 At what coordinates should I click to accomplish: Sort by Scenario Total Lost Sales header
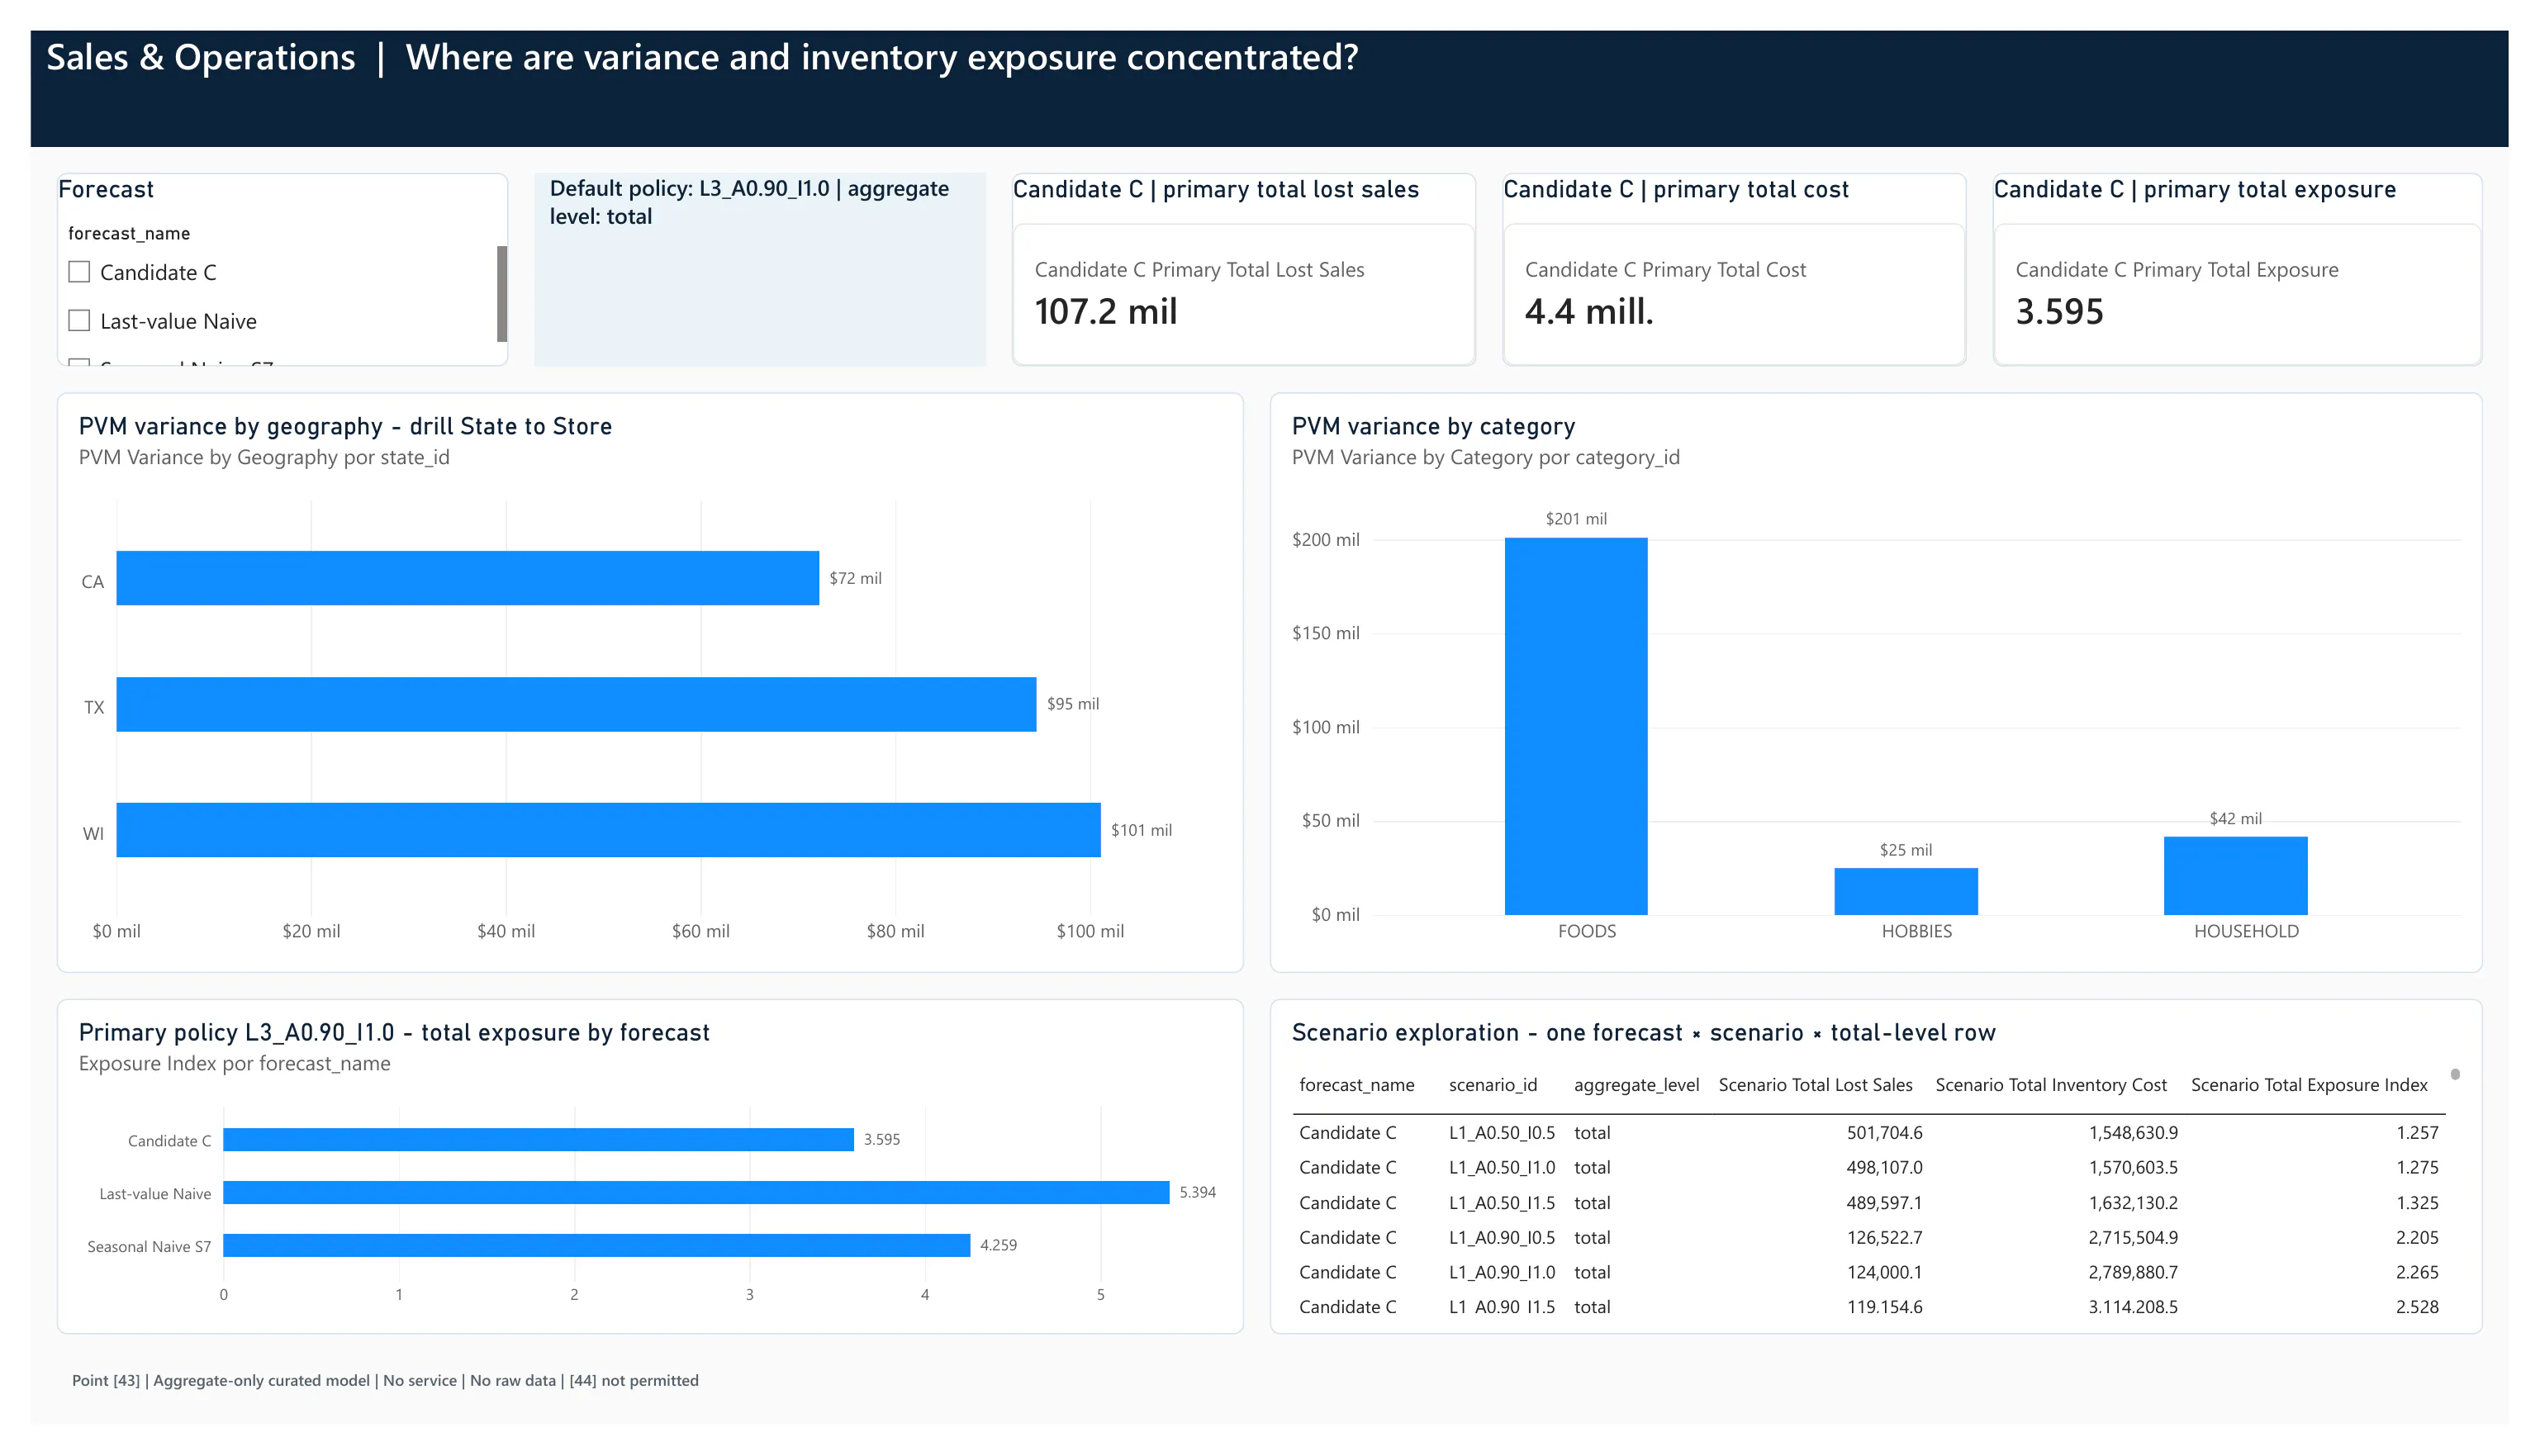pos(1815,1085)
